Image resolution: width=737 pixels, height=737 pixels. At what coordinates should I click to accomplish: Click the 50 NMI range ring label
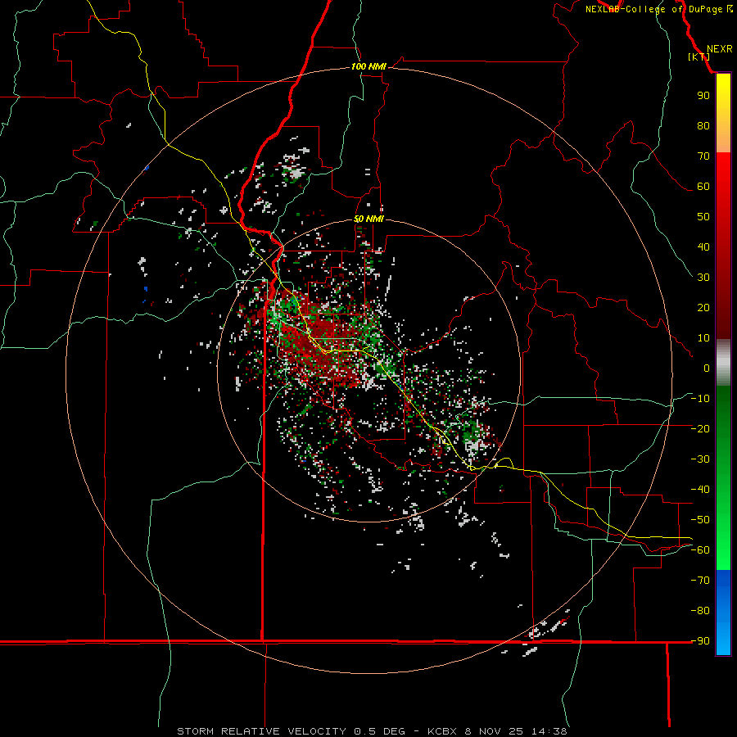[368, 219]
